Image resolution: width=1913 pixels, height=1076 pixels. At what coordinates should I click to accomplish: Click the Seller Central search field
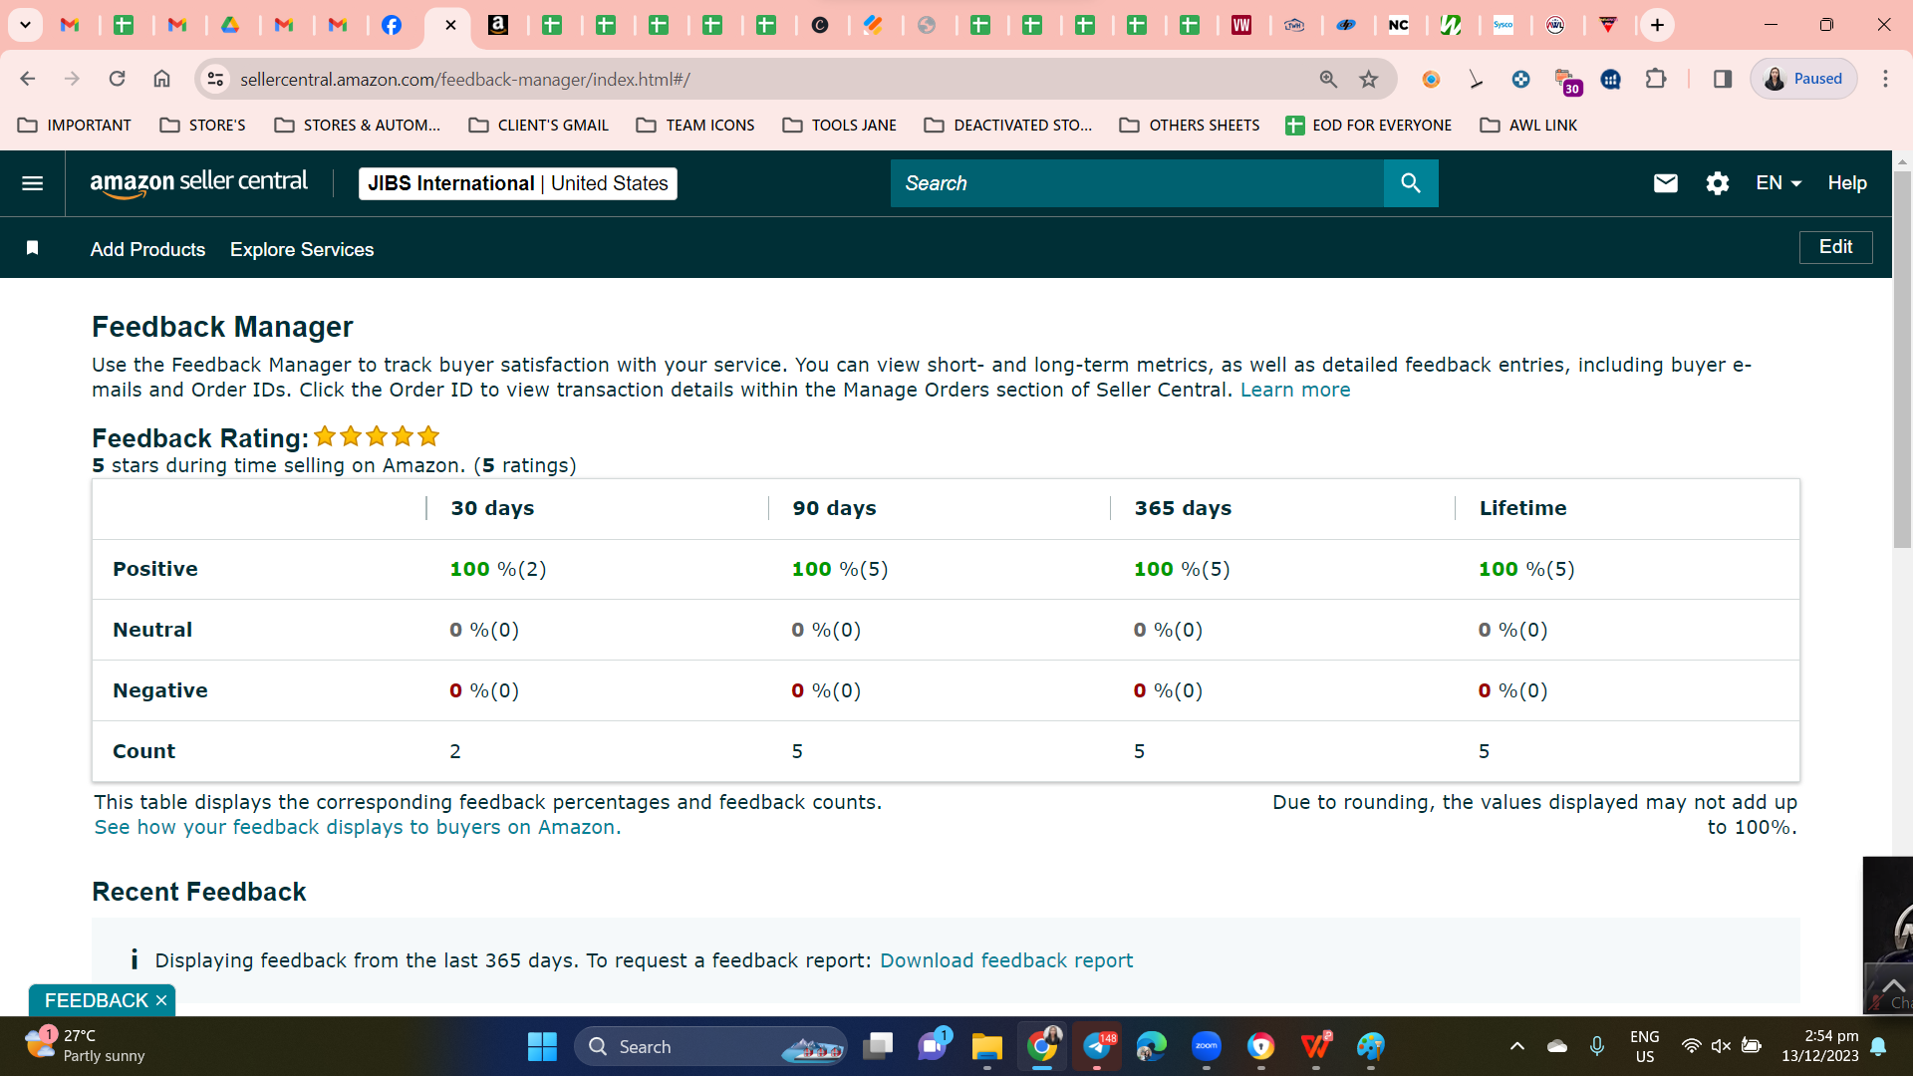click(x=1137, y=183)
